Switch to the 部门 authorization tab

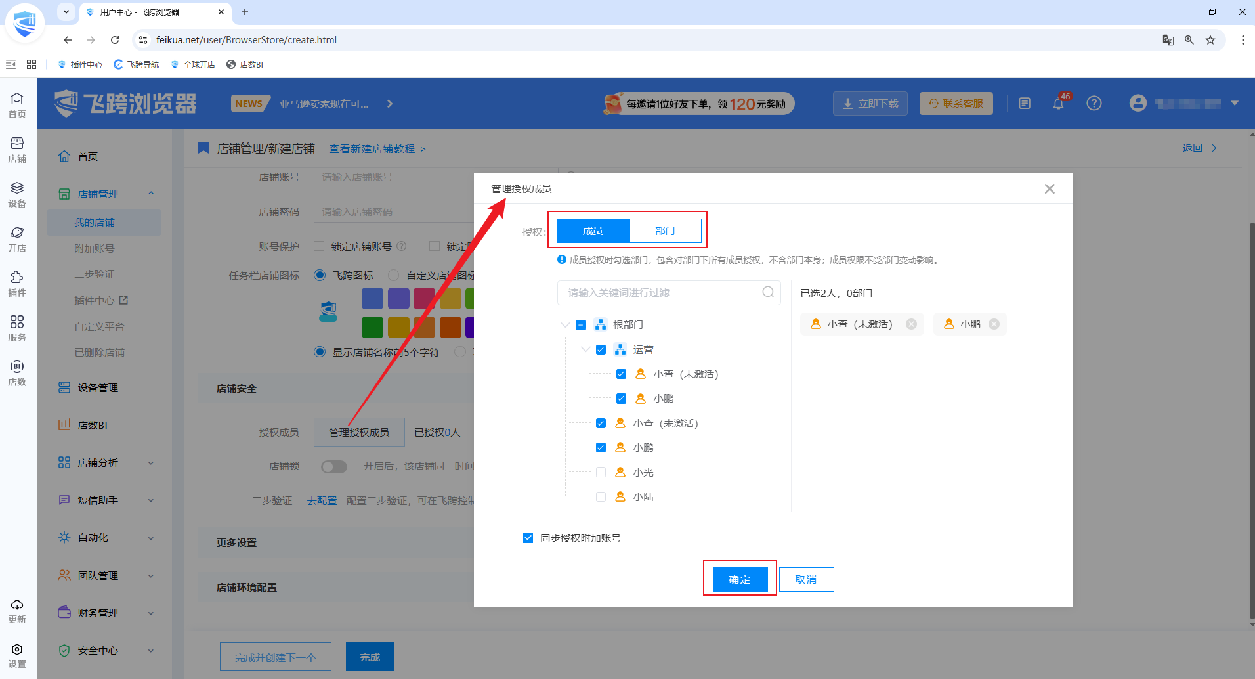pyautogui.click(x=665, y=230)
